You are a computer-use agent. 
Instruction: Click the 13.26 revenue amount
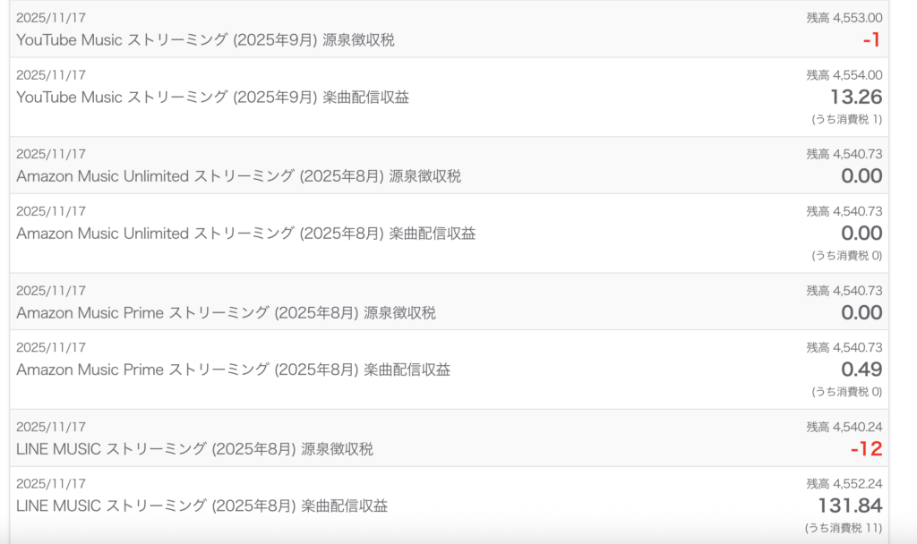856,97
